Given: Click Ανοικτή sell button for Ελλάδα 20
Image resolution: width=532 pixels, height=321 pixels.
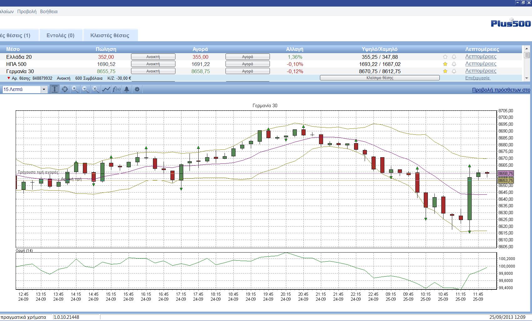Looking at the screenshot, I should pos(153,57).
